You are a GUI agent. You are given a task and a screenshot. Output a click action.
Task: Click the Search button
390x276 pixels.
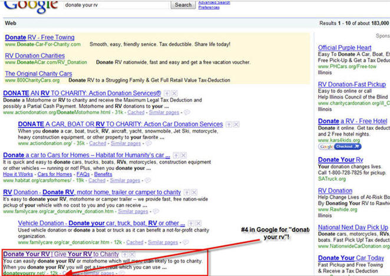[x=183, y=5]
